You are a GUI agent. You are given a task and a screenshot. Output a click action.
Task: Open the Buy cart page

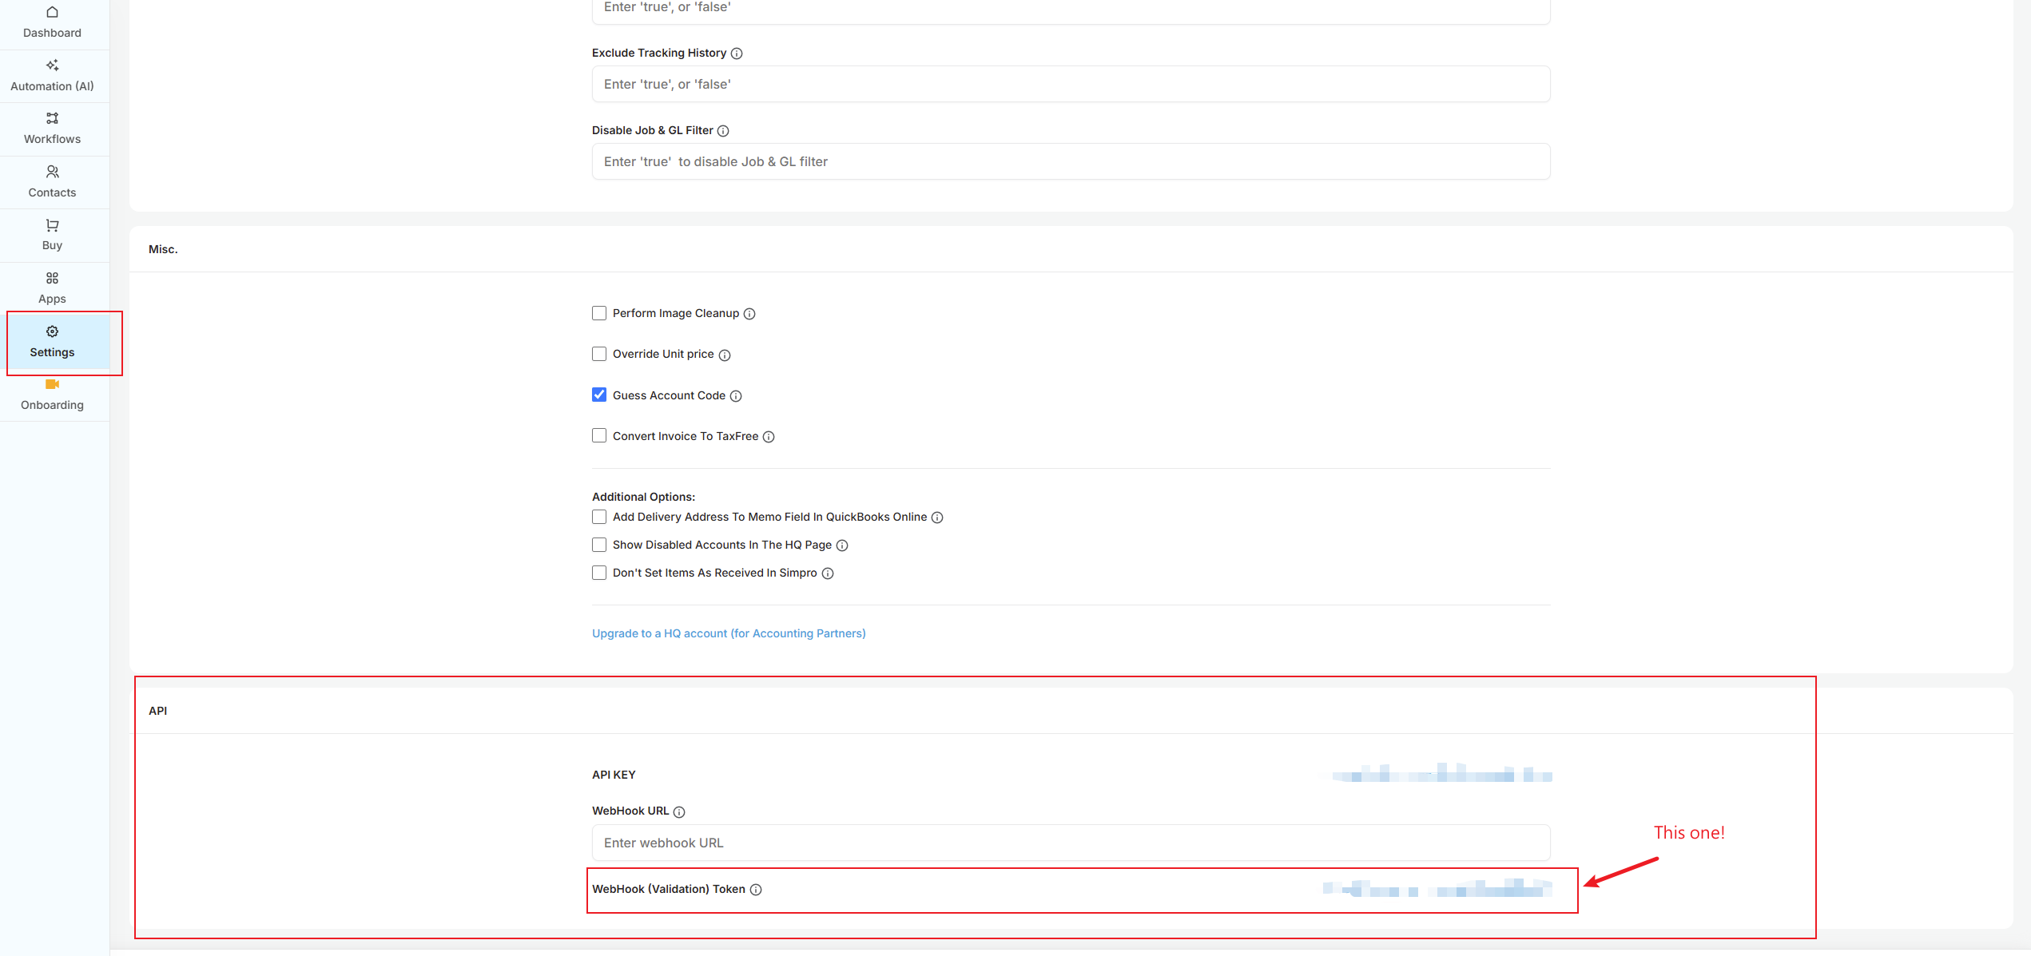pyautogui.click(x=52, y=235)
